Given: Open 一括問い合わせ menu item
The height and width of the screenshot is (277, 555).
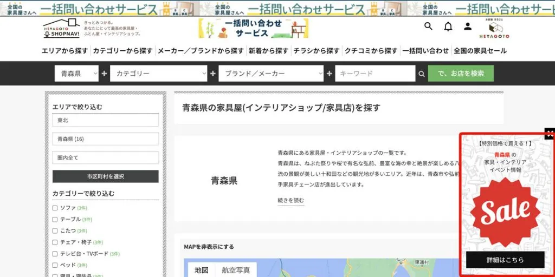Looking at the screenshot, I should [426, 51].
